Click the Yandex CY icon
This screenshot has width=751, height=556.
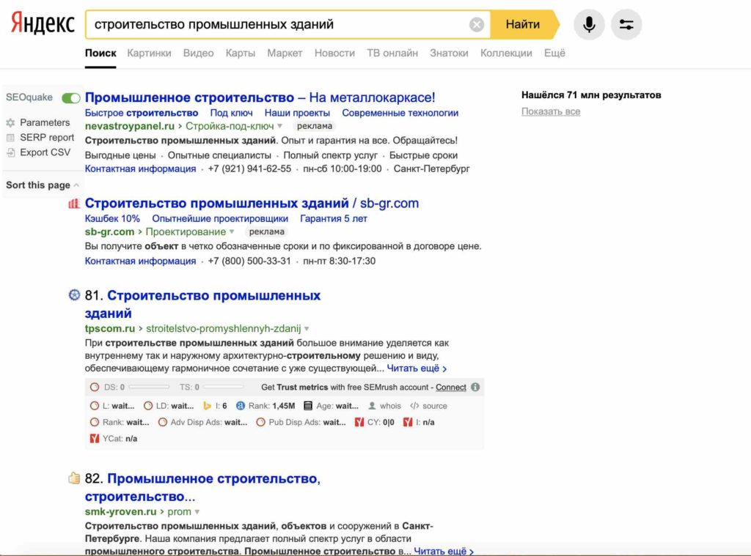coord(359,422)
